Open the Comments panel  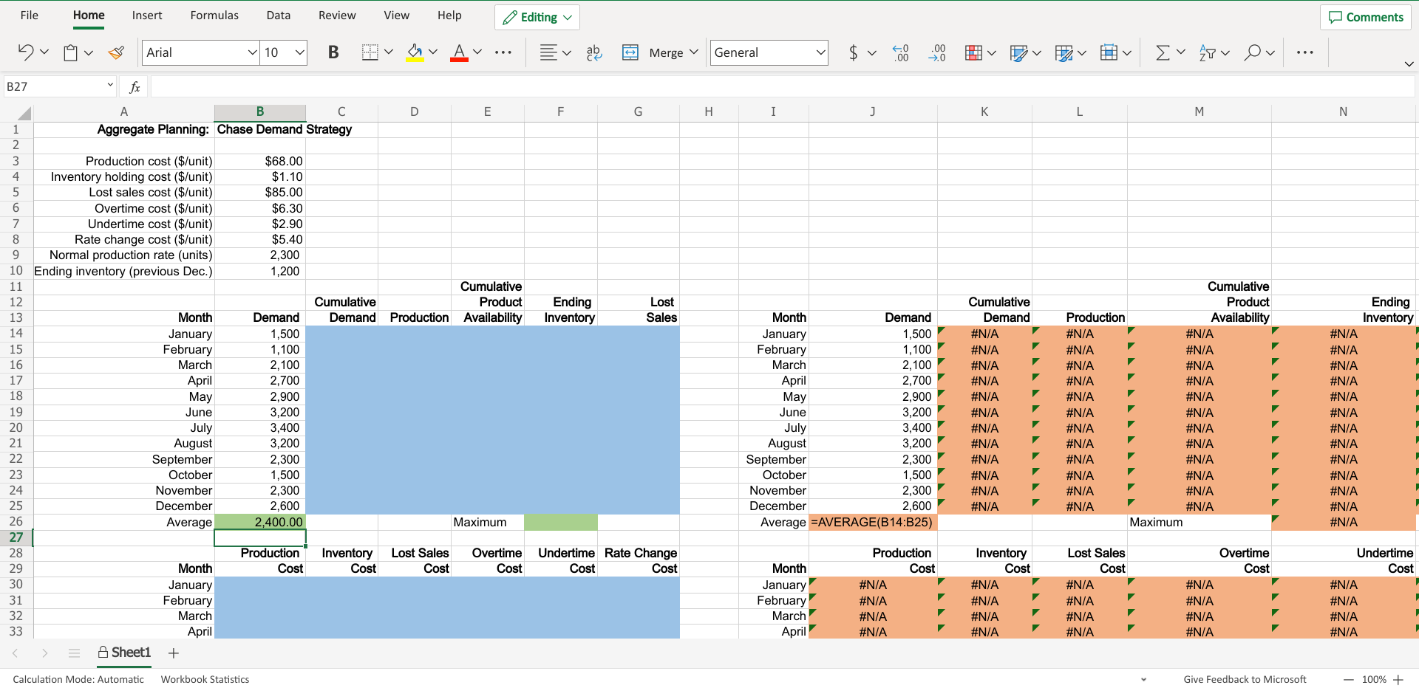[x=1365, y=17]
